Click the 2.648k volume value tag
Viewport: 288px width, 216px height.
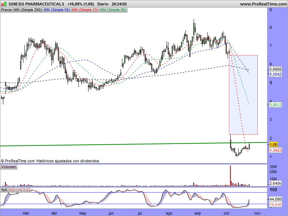pos(275,183)
